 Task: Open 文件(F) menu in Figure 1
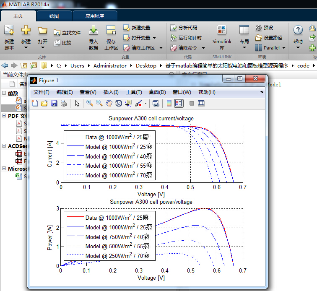(41, 92)
